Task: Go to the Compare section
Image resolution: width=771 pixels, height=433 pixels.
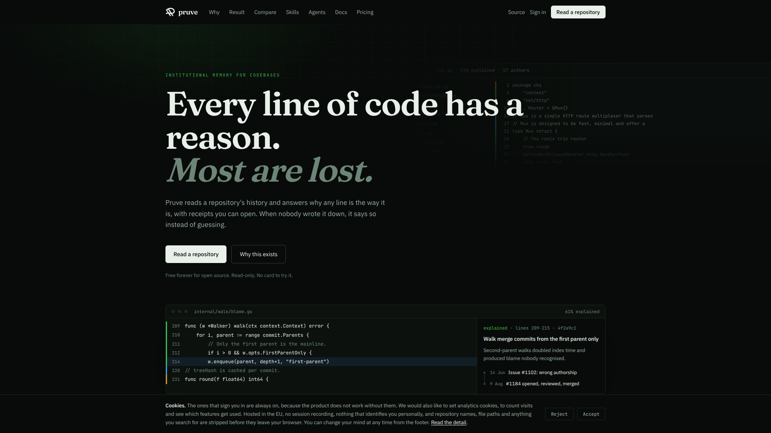Action: (265, 12)
